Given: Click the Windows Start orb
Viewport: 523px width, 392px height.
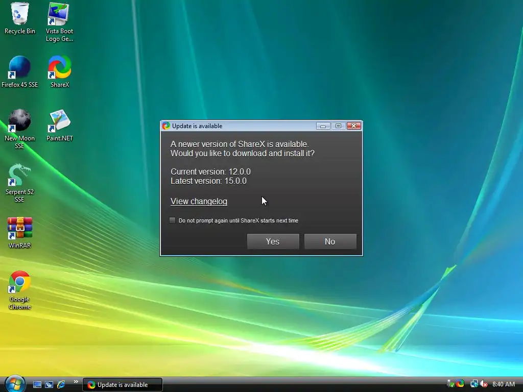Looking at the screenshot, I should pos(15,384).
